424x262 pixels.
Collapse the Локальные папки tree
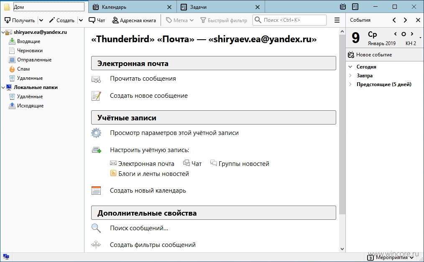pos(3,87)
